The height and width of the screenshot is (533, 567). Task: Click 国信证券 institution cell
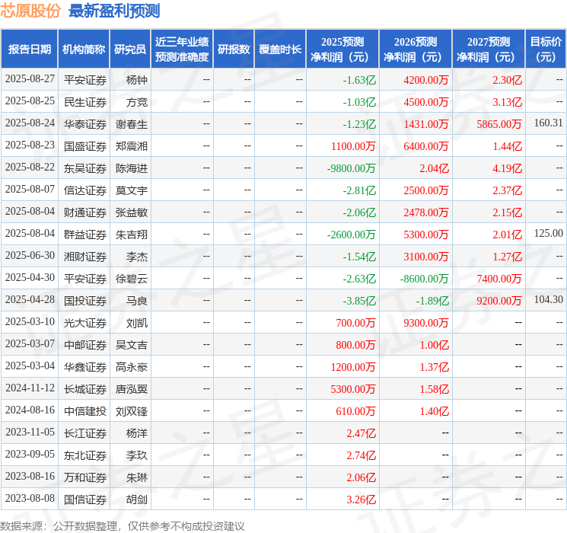tap(85, 499)
